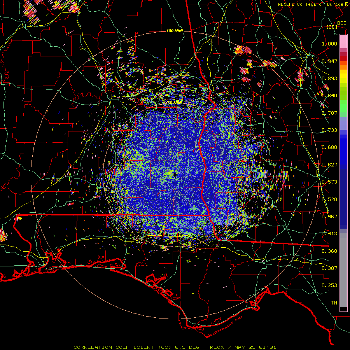
Task: Select the 0.307 legend value
Action: pos(329,268)
